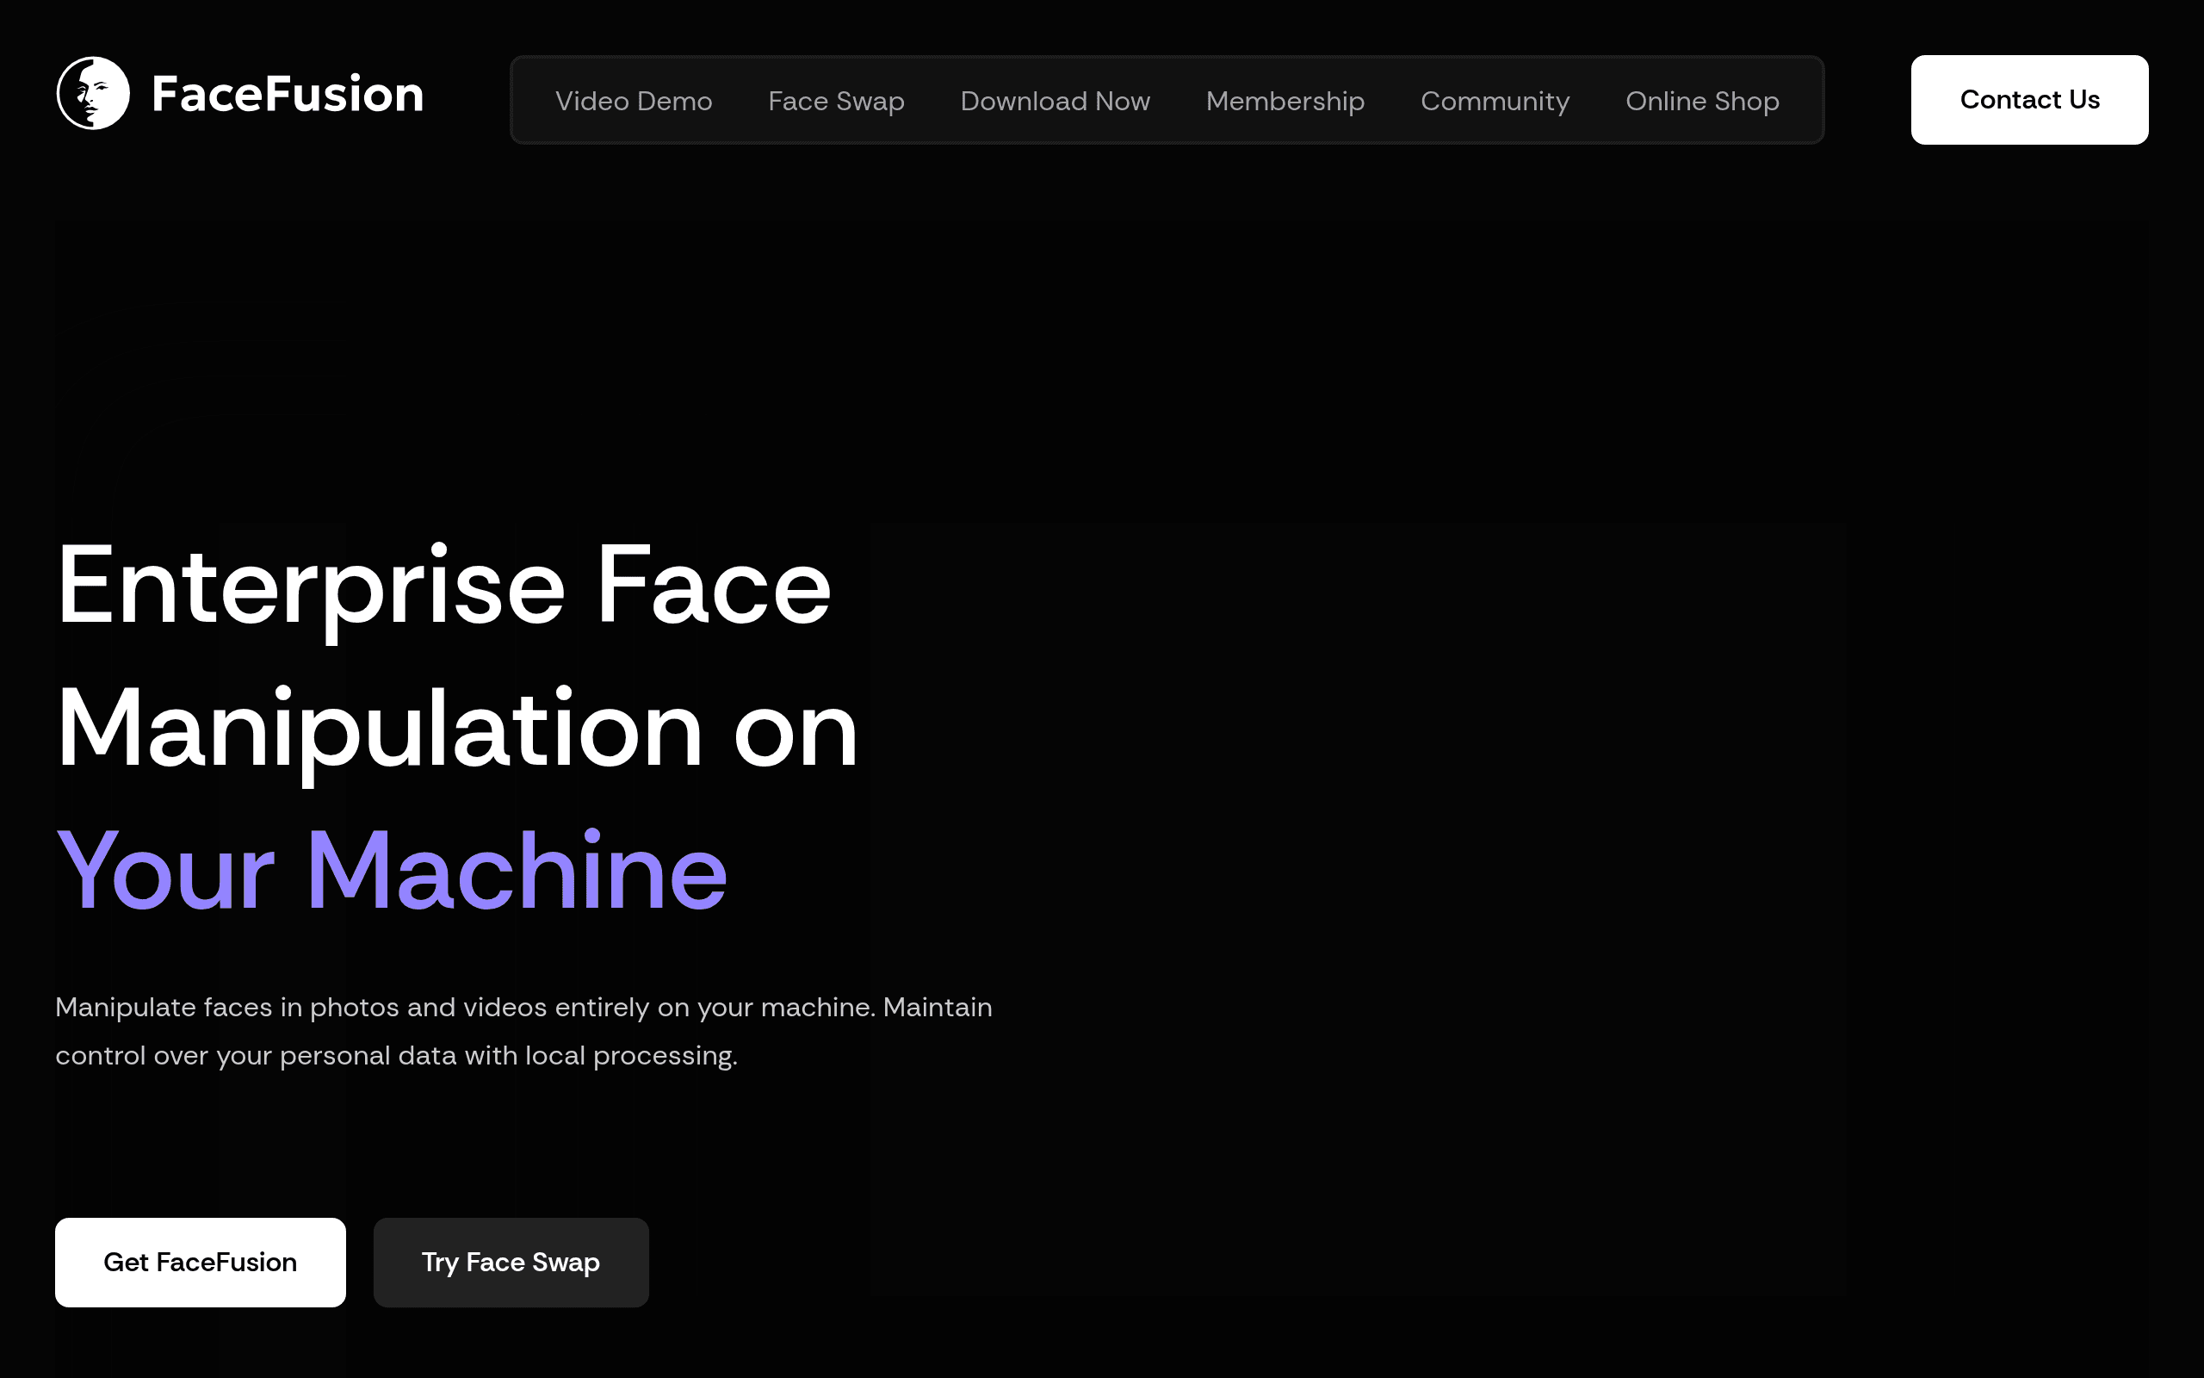Image resolution: width=2204 pixels, height=1378 pixels.
Task: Click the 'Manipulate faces in photos' description line
Action: (x=523, y=1007)
